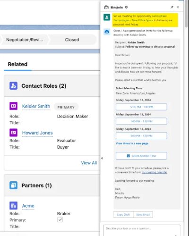Screen dimensions: 189x236
Task: Click the Subject line Follow-up meeting text
Action: (x=145, y=47)
